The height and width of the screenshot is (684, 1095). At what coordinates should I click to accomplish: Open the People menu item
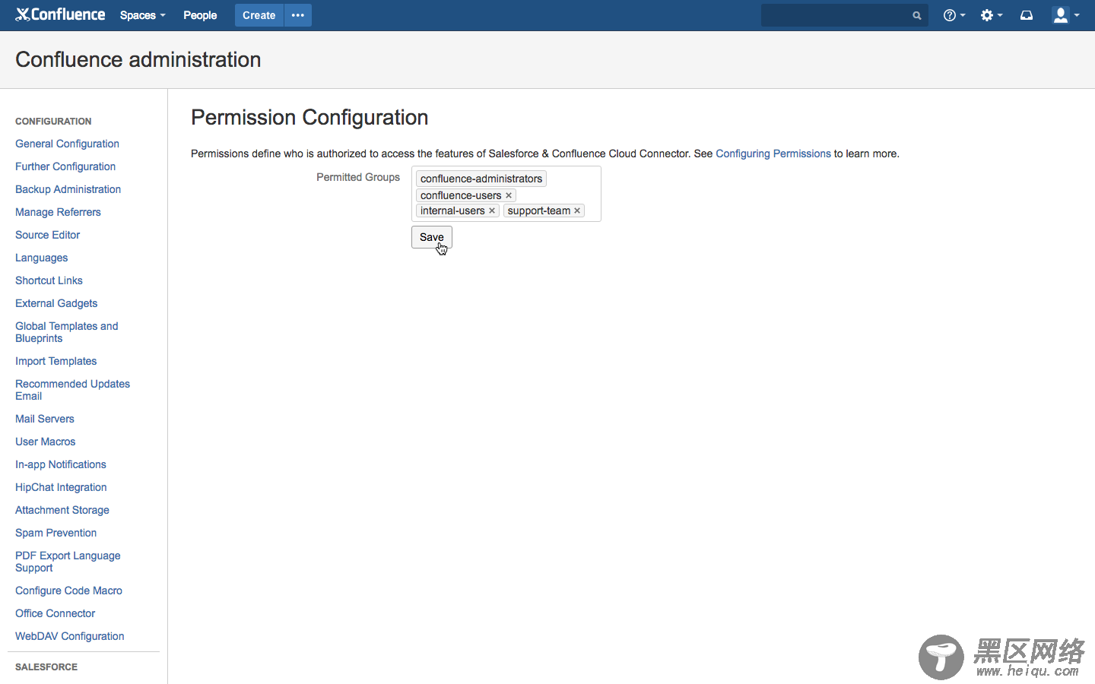tap(200, 15)
